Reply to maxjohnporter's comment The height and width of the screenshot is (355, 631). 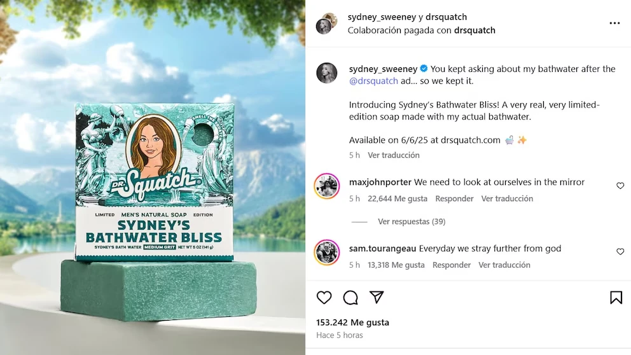point(454,198)
